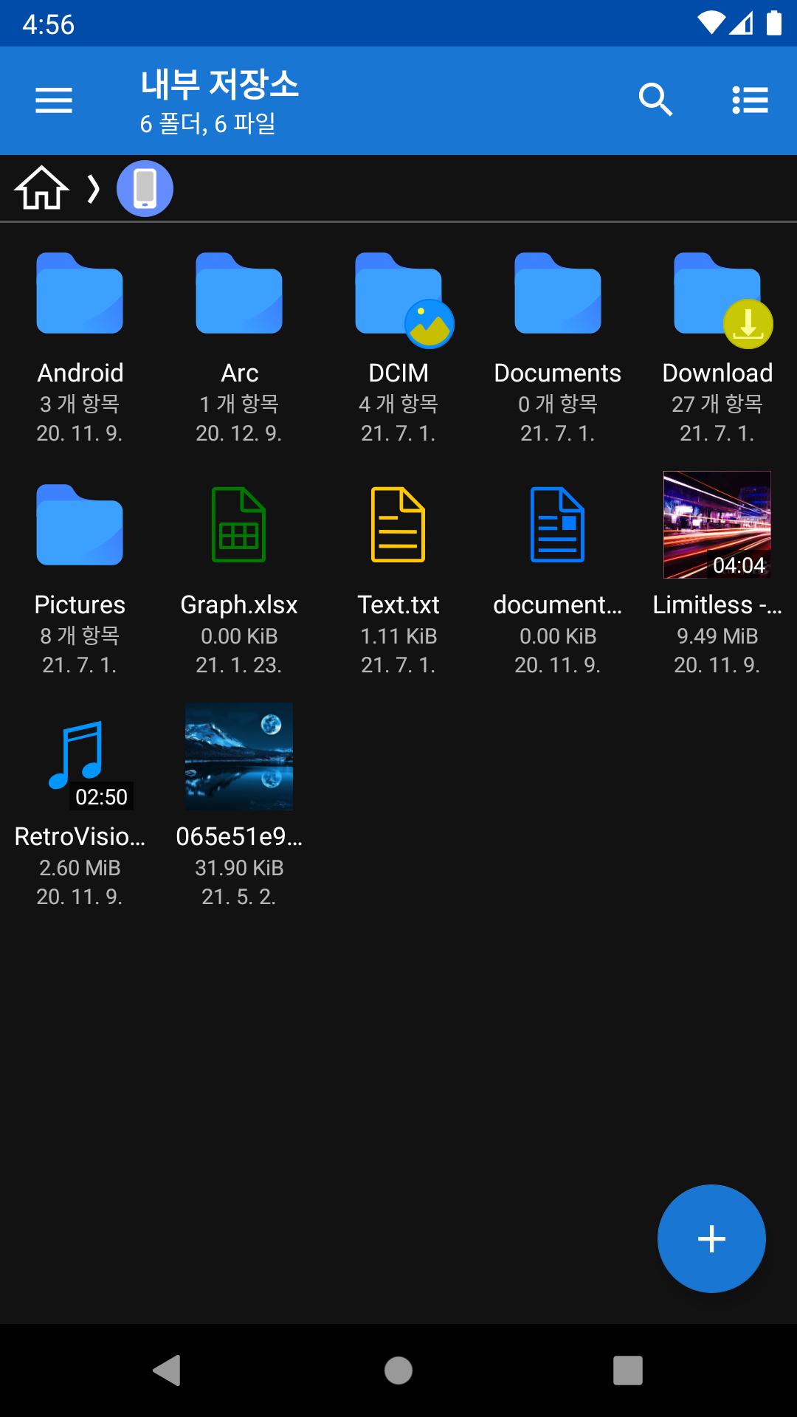Screen dimensions: 797x1417
Task: Open the Text.txt file icon
Action: 398,525
